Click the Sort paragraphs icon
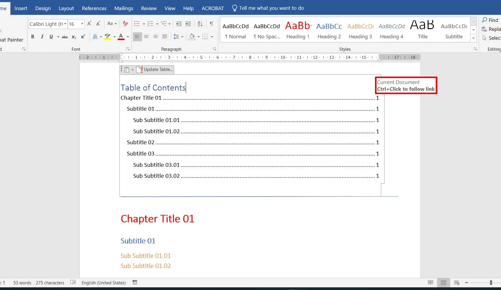501x290 pixels. pyautogui.click(x=200, y=24)
